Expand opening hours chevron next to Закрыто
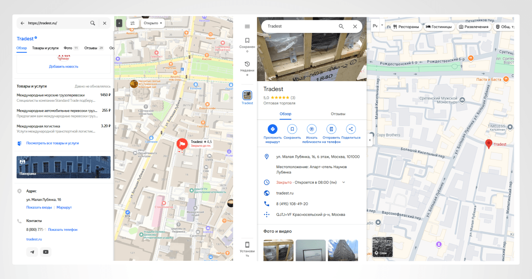The width and height of the screenshot is (532, 279). click(343, 182)
